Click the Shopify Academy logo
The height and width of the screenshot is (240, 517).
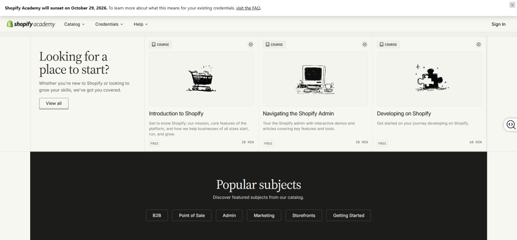click(31, 24)
